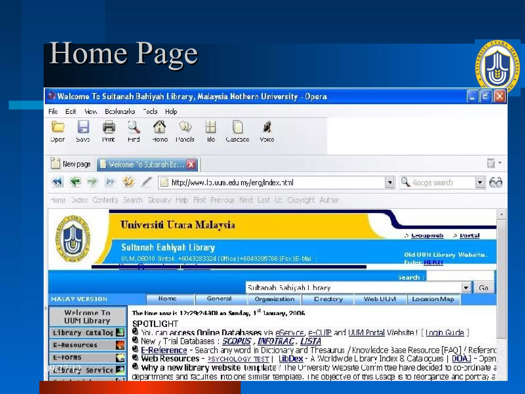This screenshot has height=394, width=525.
Task: Click the Cascade windows toolbar icon
Action: (237, 127)
